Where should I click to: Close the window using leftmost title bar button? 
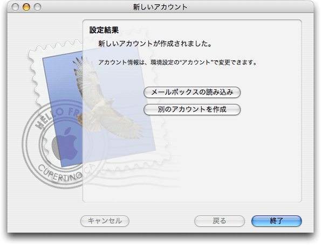click(15, 7)
